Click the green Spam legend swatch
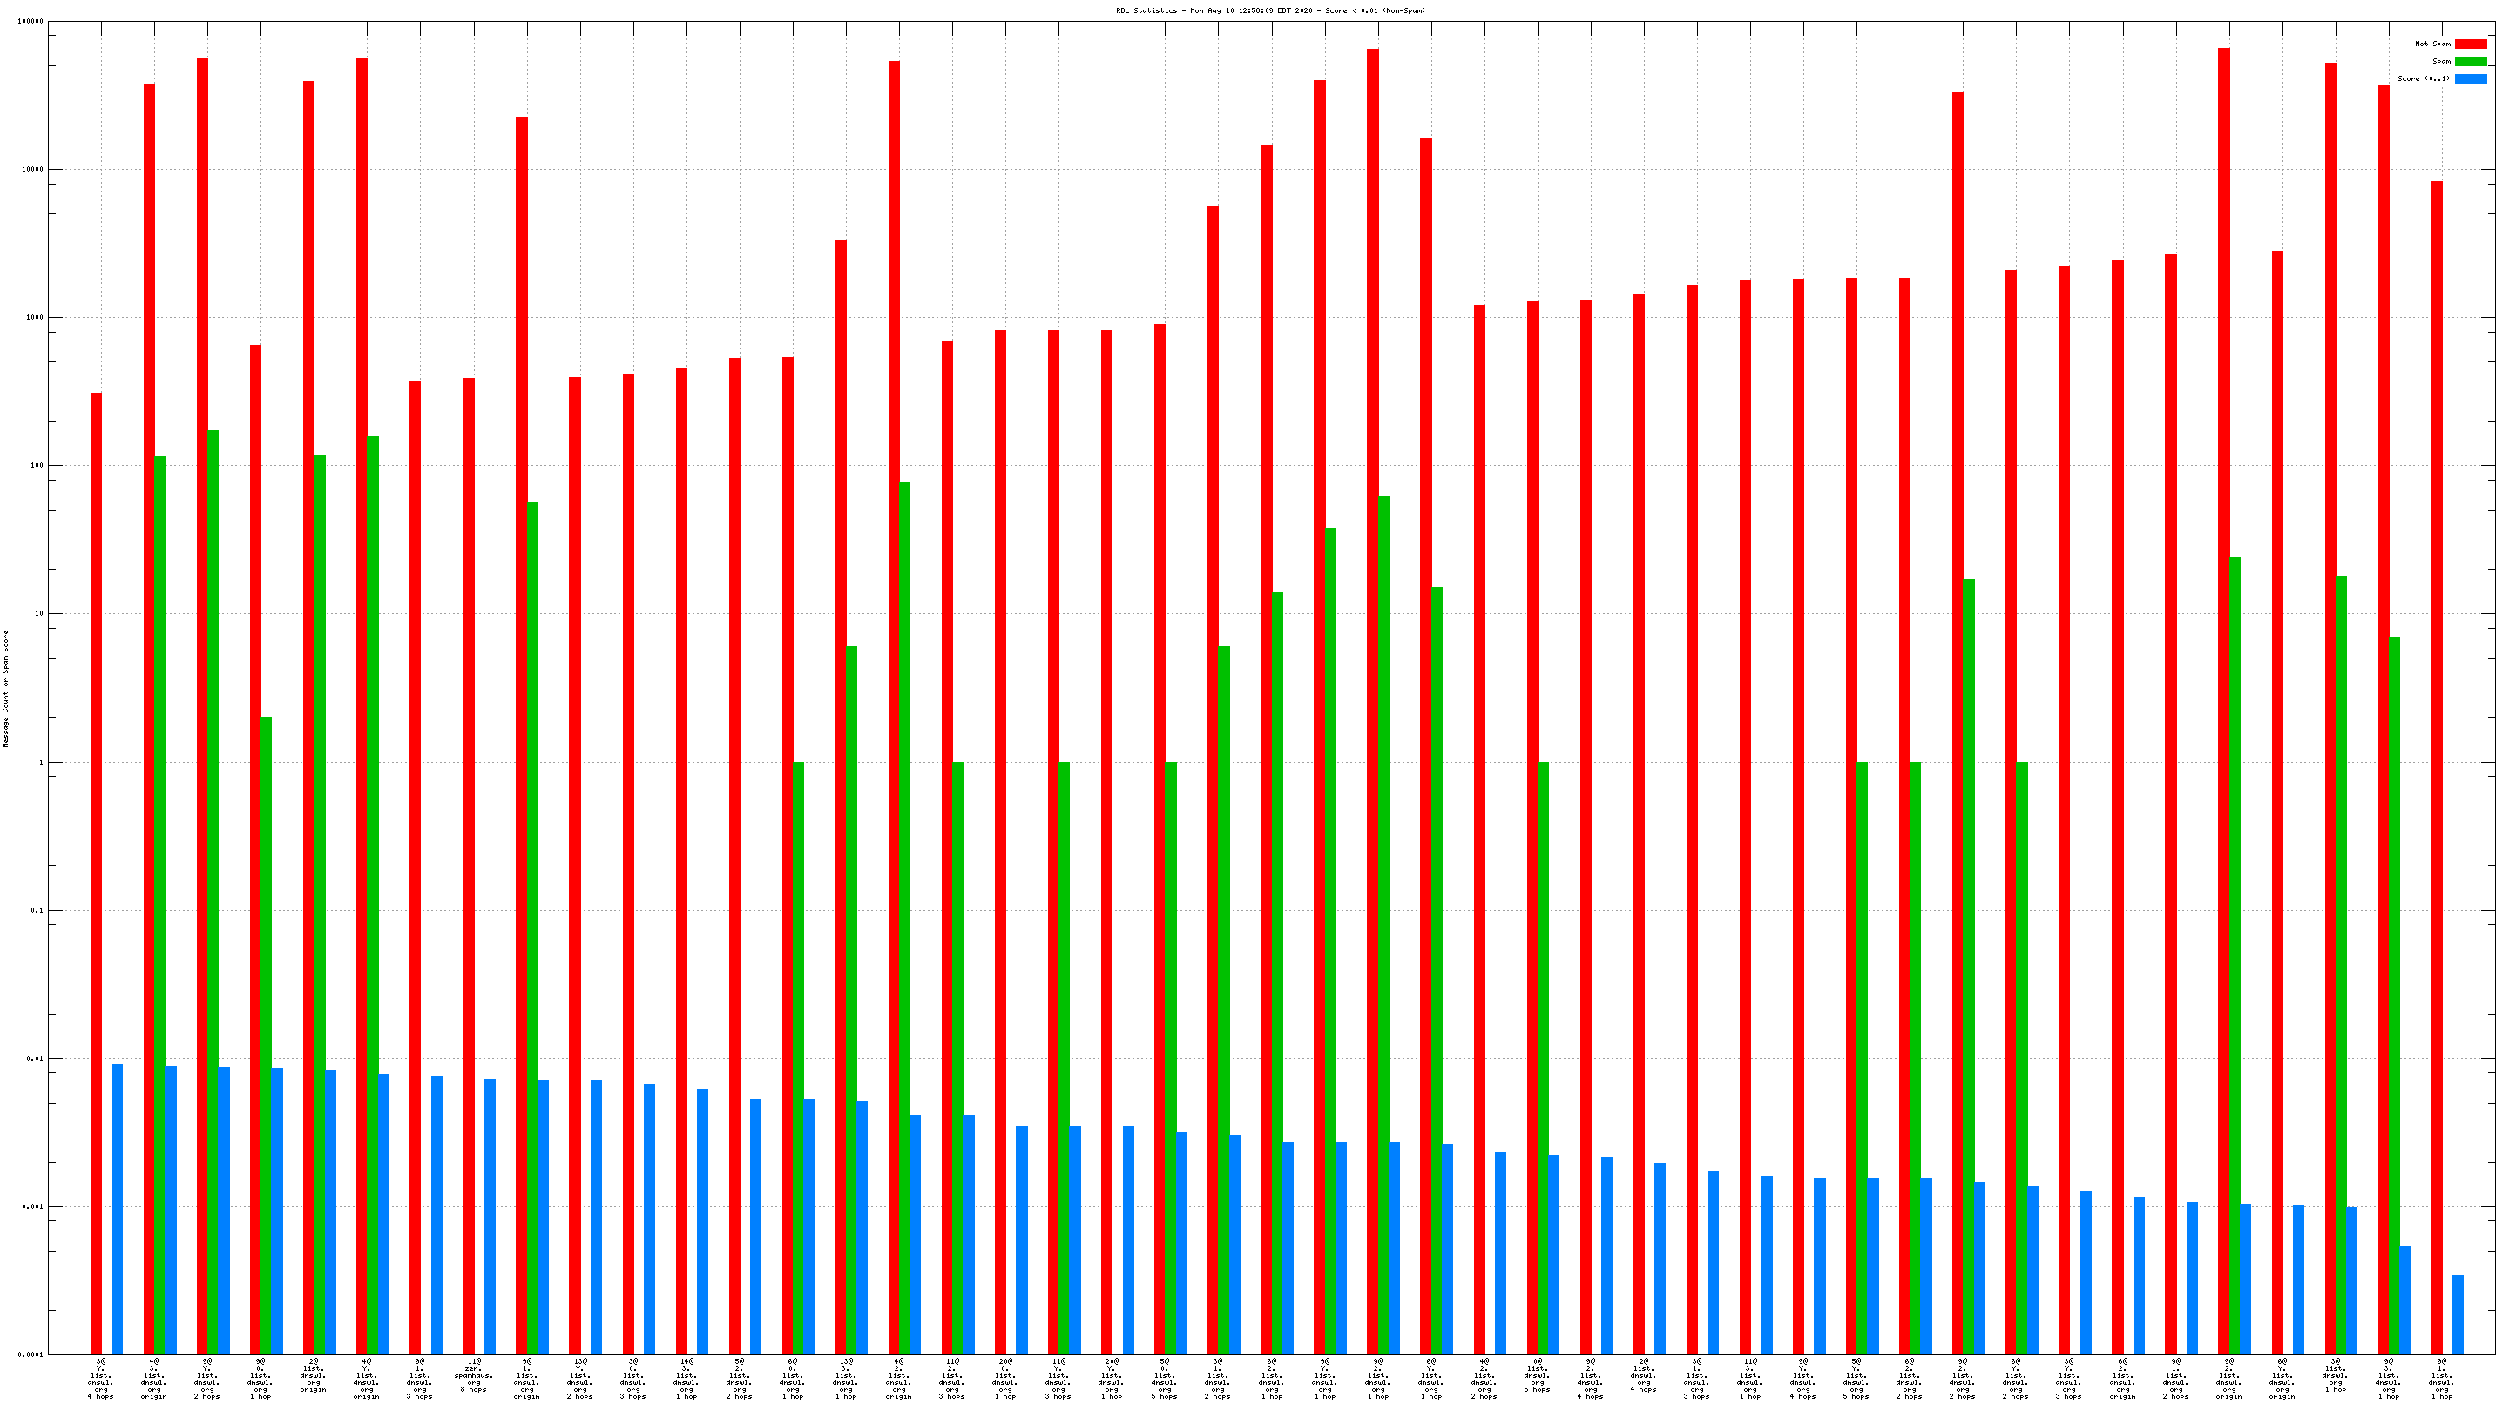The height and width of the screenshot is (1411, 2509). [x=2470, y=61]
